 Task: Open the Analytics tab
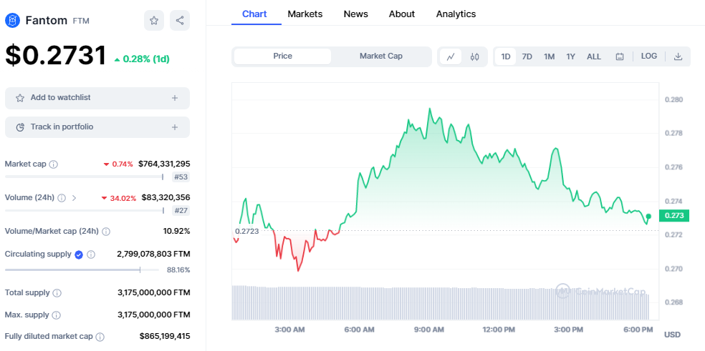[x=456, y=14]
